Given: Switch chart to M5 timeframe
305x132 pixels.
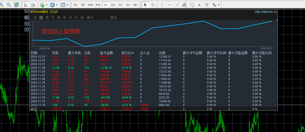Looking at the screenshot, I should point(83,5).
